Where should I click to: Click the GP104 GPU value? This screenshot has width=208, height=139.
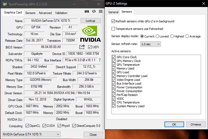tap(36, 27)
